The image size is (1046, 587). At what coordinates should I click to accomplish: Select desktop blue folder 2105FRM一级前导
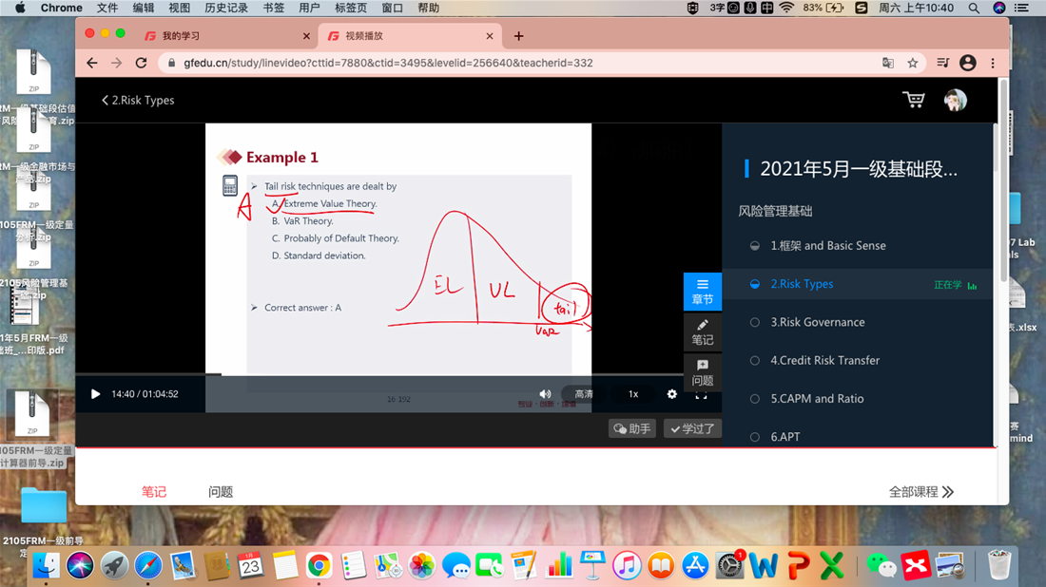tap(44, 504)
